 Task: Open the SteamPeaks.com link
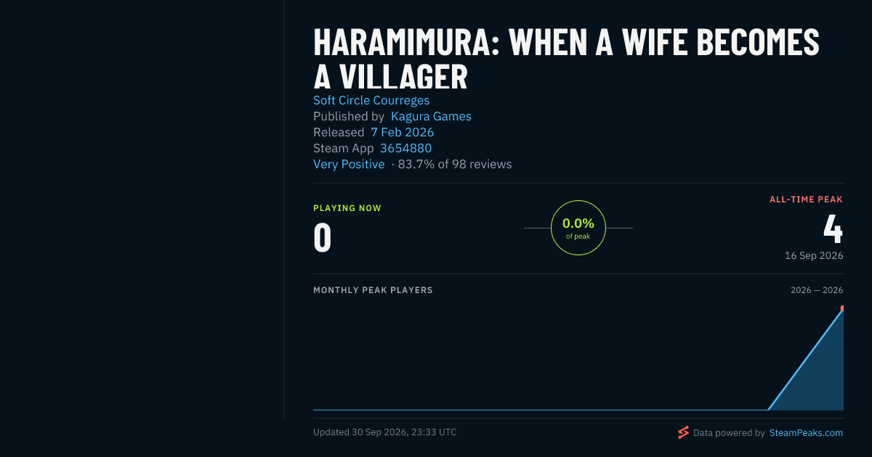coord(806,432)
